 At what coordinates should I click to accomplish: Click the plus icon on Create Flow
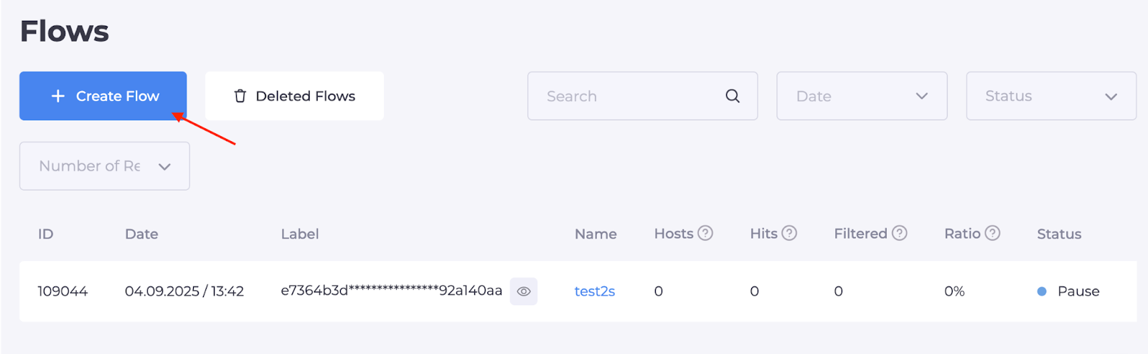58,96
